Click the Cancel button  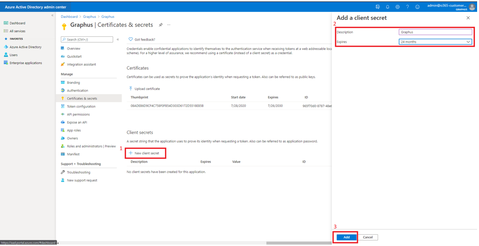pos(368,238)
